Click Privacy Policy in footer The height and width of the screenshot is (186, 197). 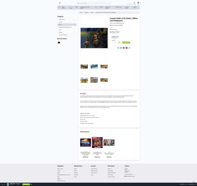click(110, 175)
